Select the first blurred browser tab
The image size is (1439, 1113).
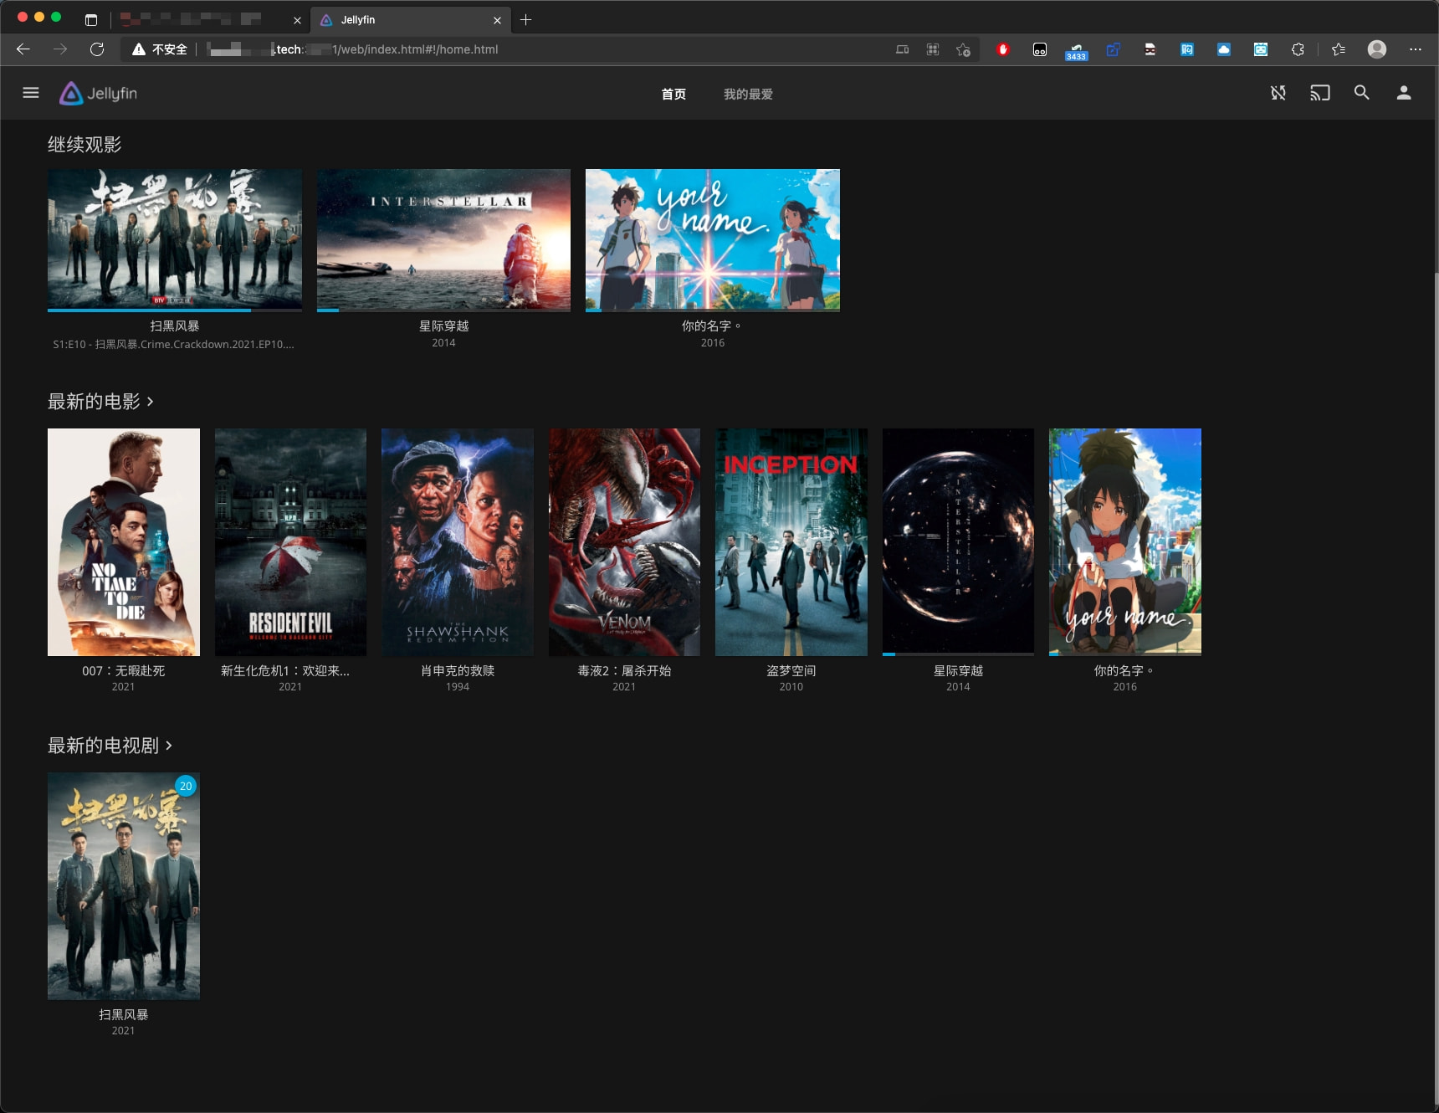pyautogui.click(x=207, y=20)
